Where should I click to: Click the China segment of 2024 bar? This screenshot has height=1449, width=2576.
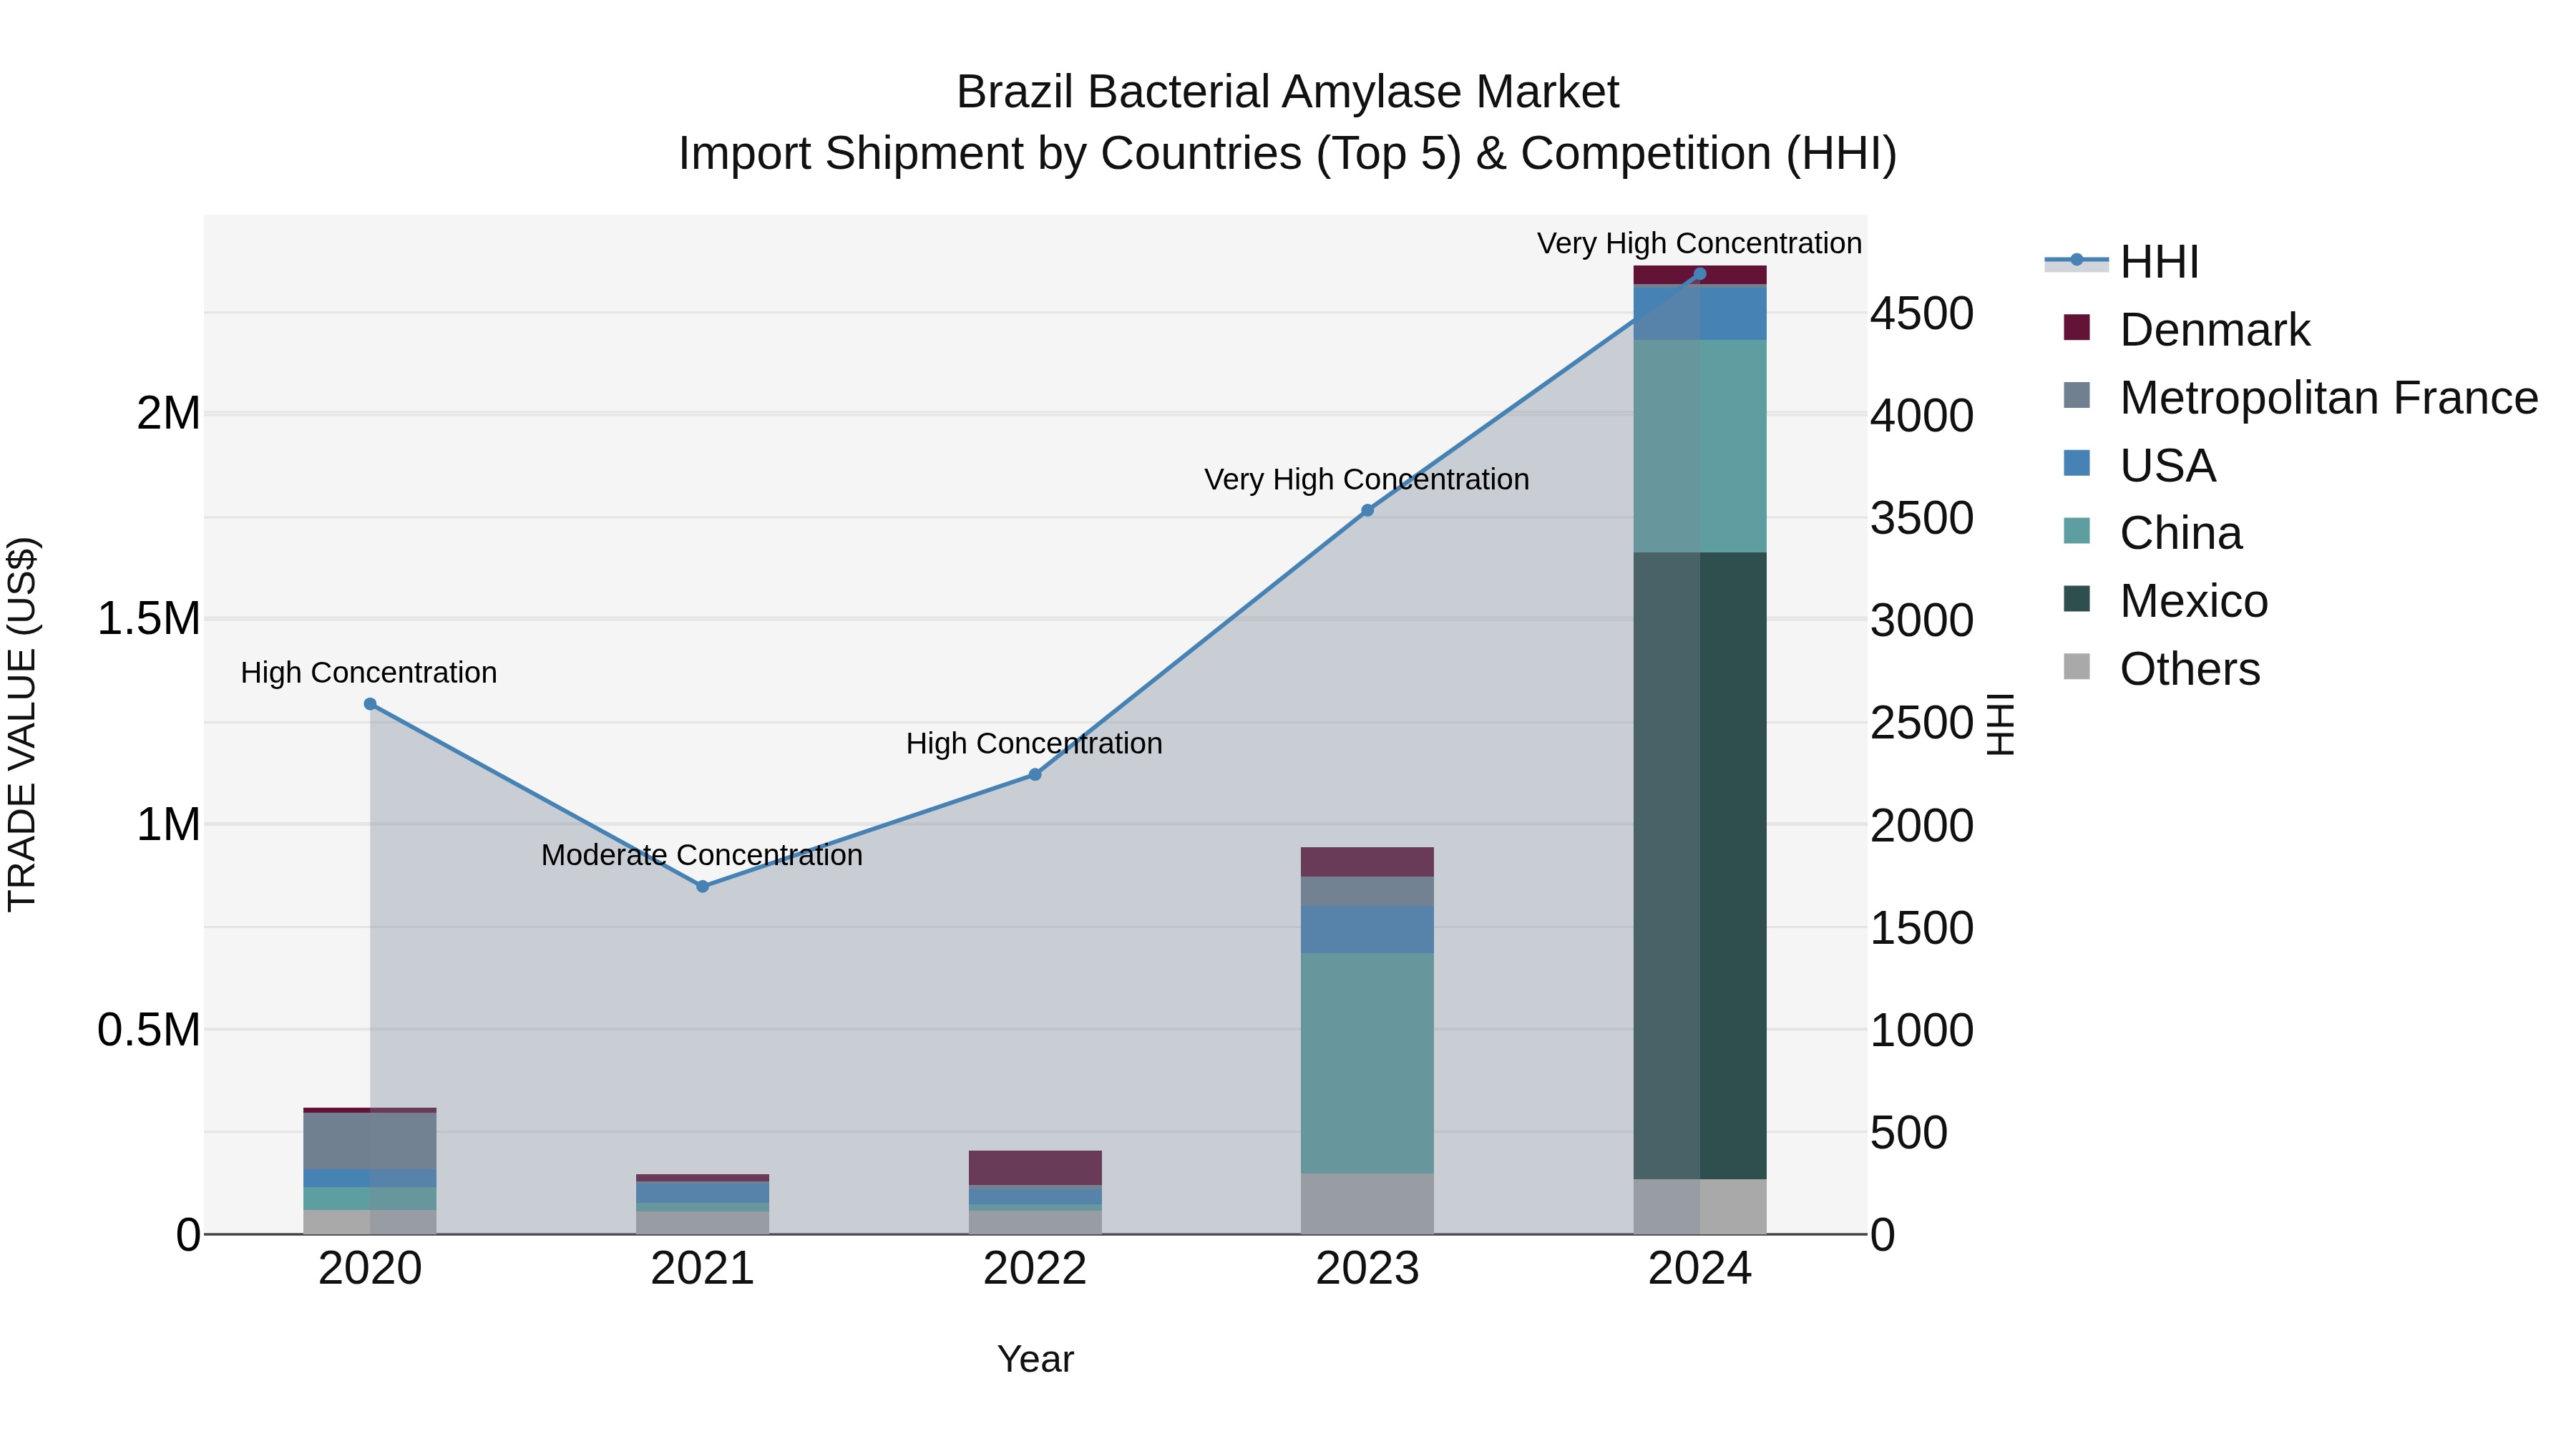1700,446
